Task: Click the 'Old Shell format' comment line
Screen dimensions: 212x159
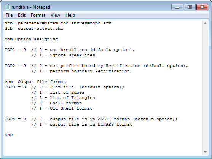Action: pos(62,108)
